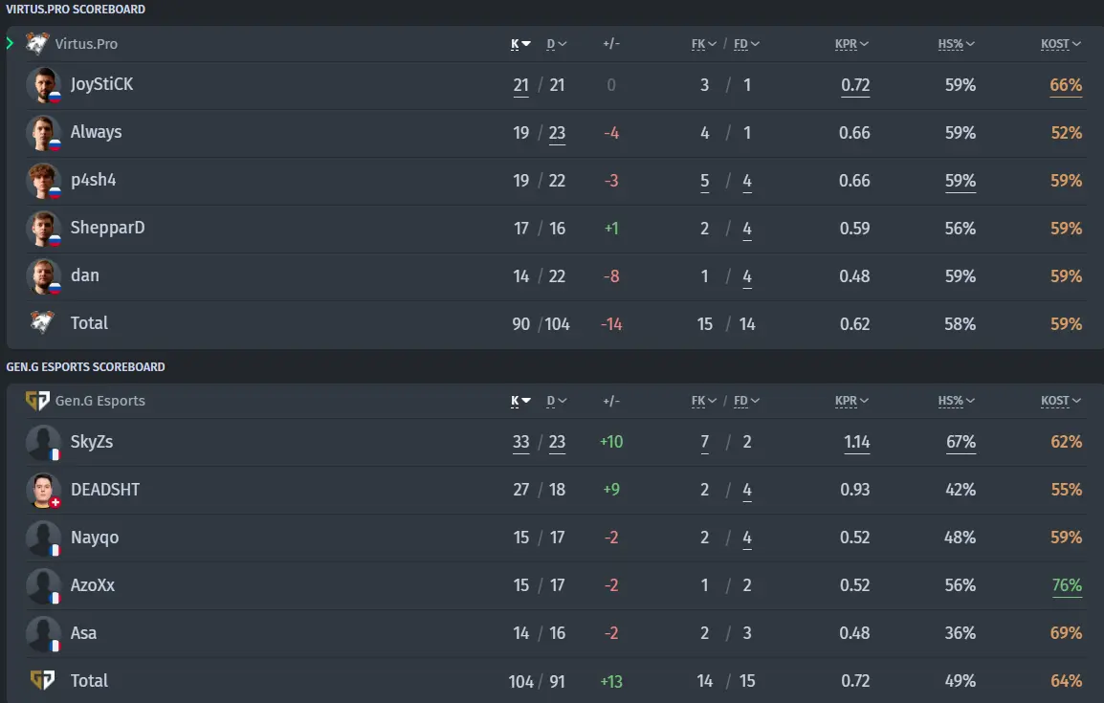This screenshot has width=1104, height=703.
Task: Click the Gen.G Esports logo in header
Action: click(x=37, y=401)
